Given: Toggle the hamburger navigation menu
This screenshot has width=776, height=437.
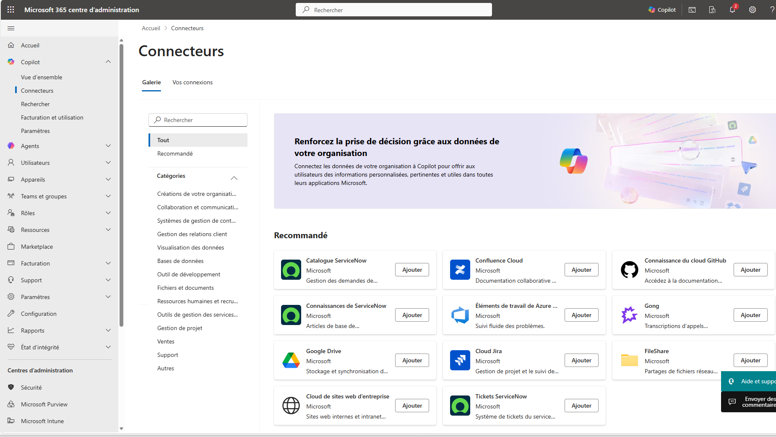Looking at the screenshot, I should point(11,29).
